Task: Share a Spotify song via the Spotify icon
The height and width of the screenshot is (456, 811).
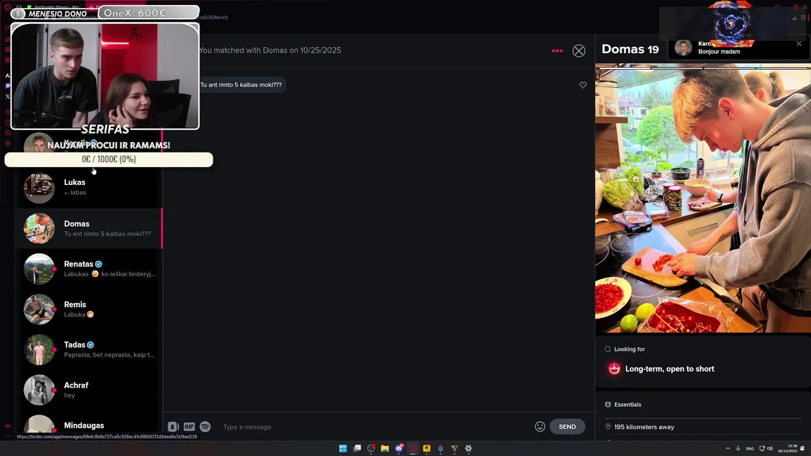Action: [x=205, y=427]
